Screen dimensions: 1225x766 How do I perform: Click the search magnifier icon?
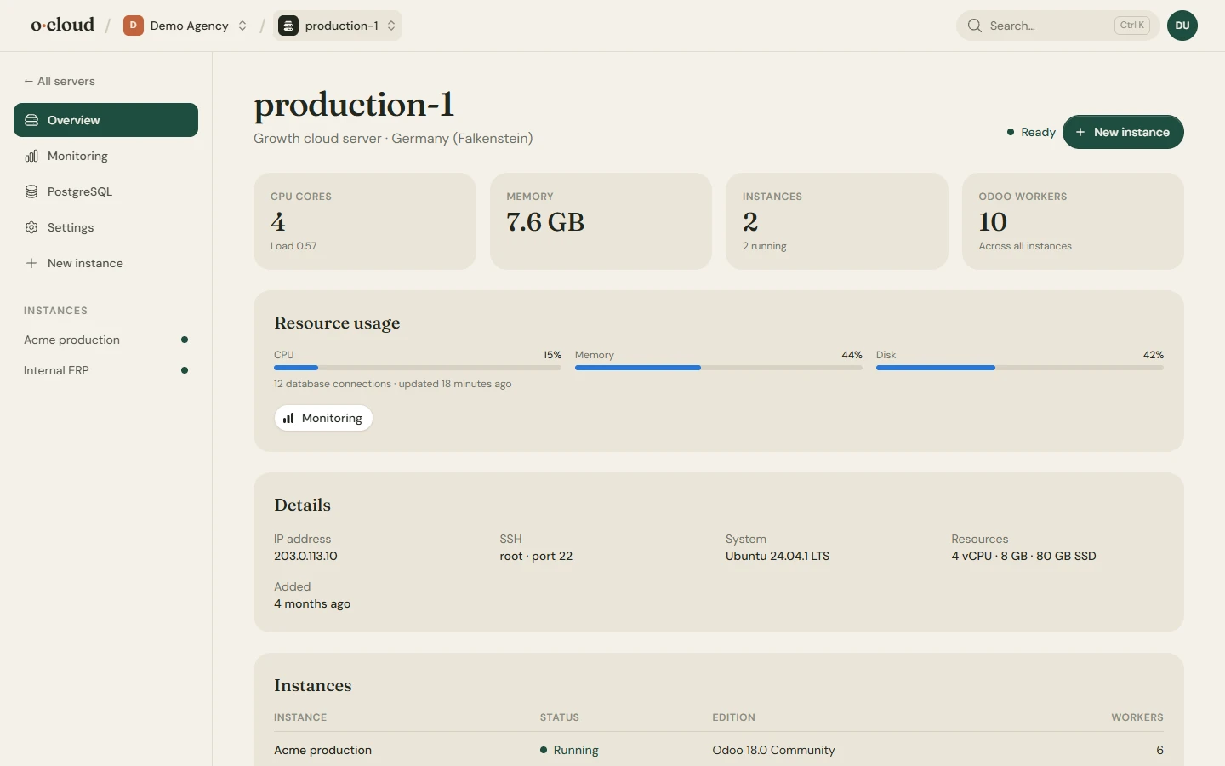pyautogui.click(x=975, y=26)
